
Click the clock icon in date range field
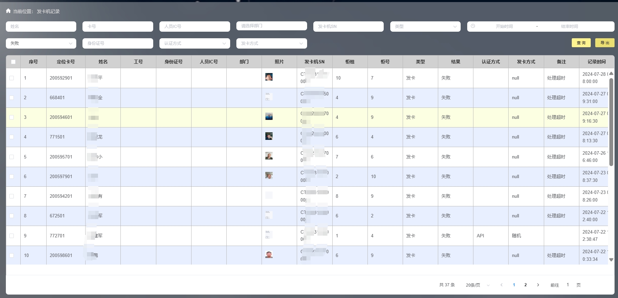(x=473, y=26)
